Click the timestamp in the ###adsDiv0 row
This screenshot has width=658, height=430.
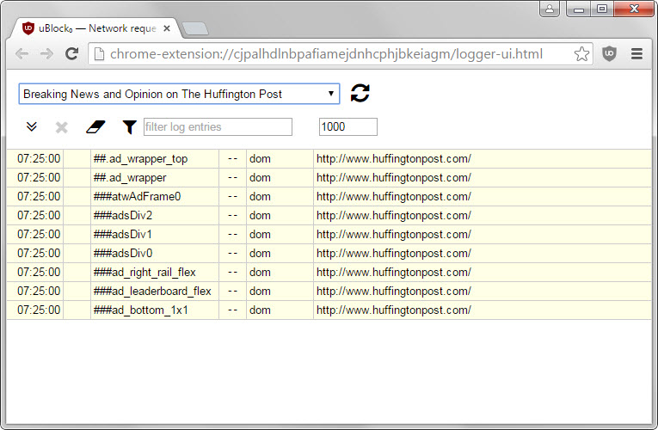(39, 253)
